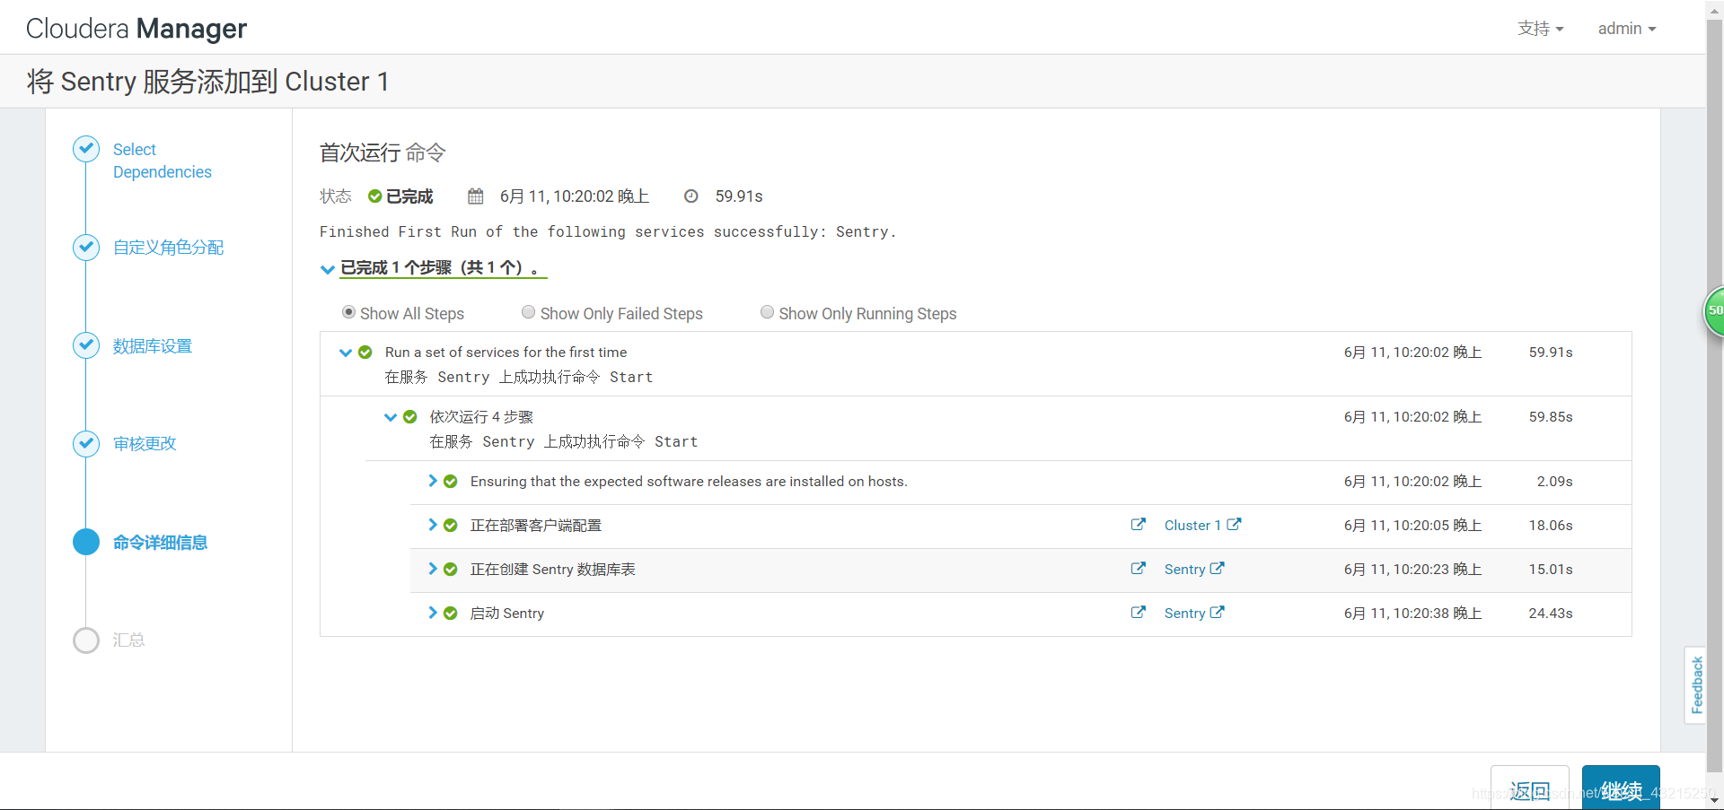Open the Cluster 1 link
This screenshot has width=1724, height=810.
click(x=1192, y=526)
